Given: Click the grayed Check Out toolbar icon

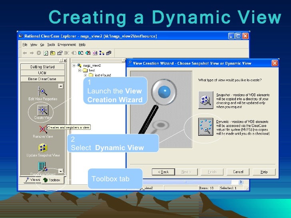Looking at the screenshot, I should [x=67, y=53].
